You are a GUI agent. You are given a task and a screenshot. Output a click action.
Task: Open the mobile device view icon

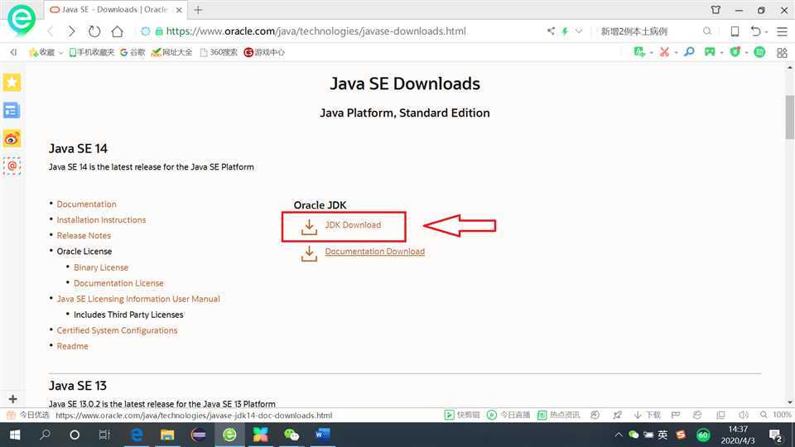coord(735,31)
